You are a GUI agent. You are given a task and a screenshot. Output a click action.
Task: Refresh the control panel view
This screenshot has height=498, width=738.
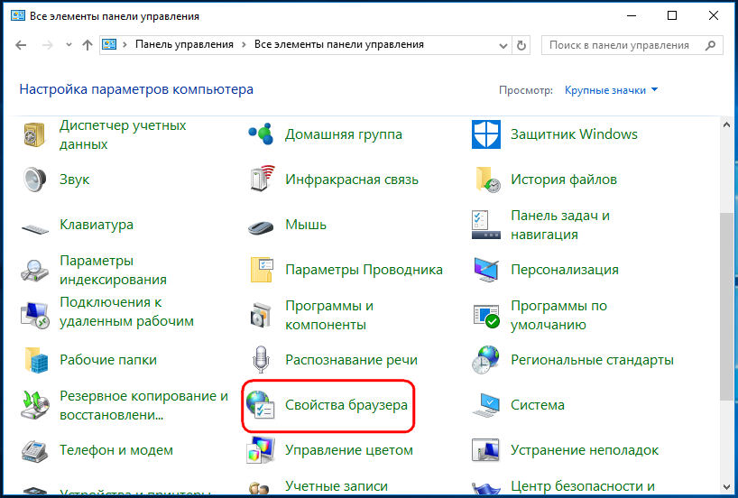pyautogui.click(x=521, y=46)
